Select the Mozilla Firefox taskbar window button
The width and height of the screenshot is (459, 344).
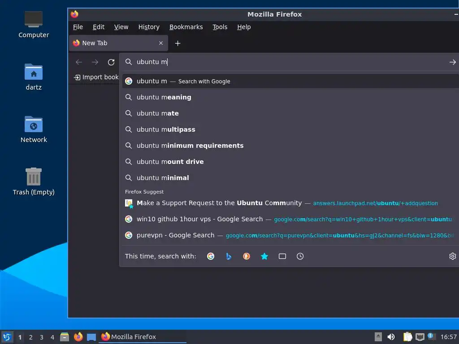coord(143,337)
